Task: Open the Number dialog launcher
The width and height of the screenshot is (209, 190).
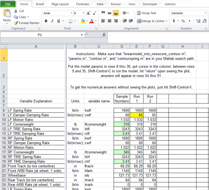Action: click(206, 28)
